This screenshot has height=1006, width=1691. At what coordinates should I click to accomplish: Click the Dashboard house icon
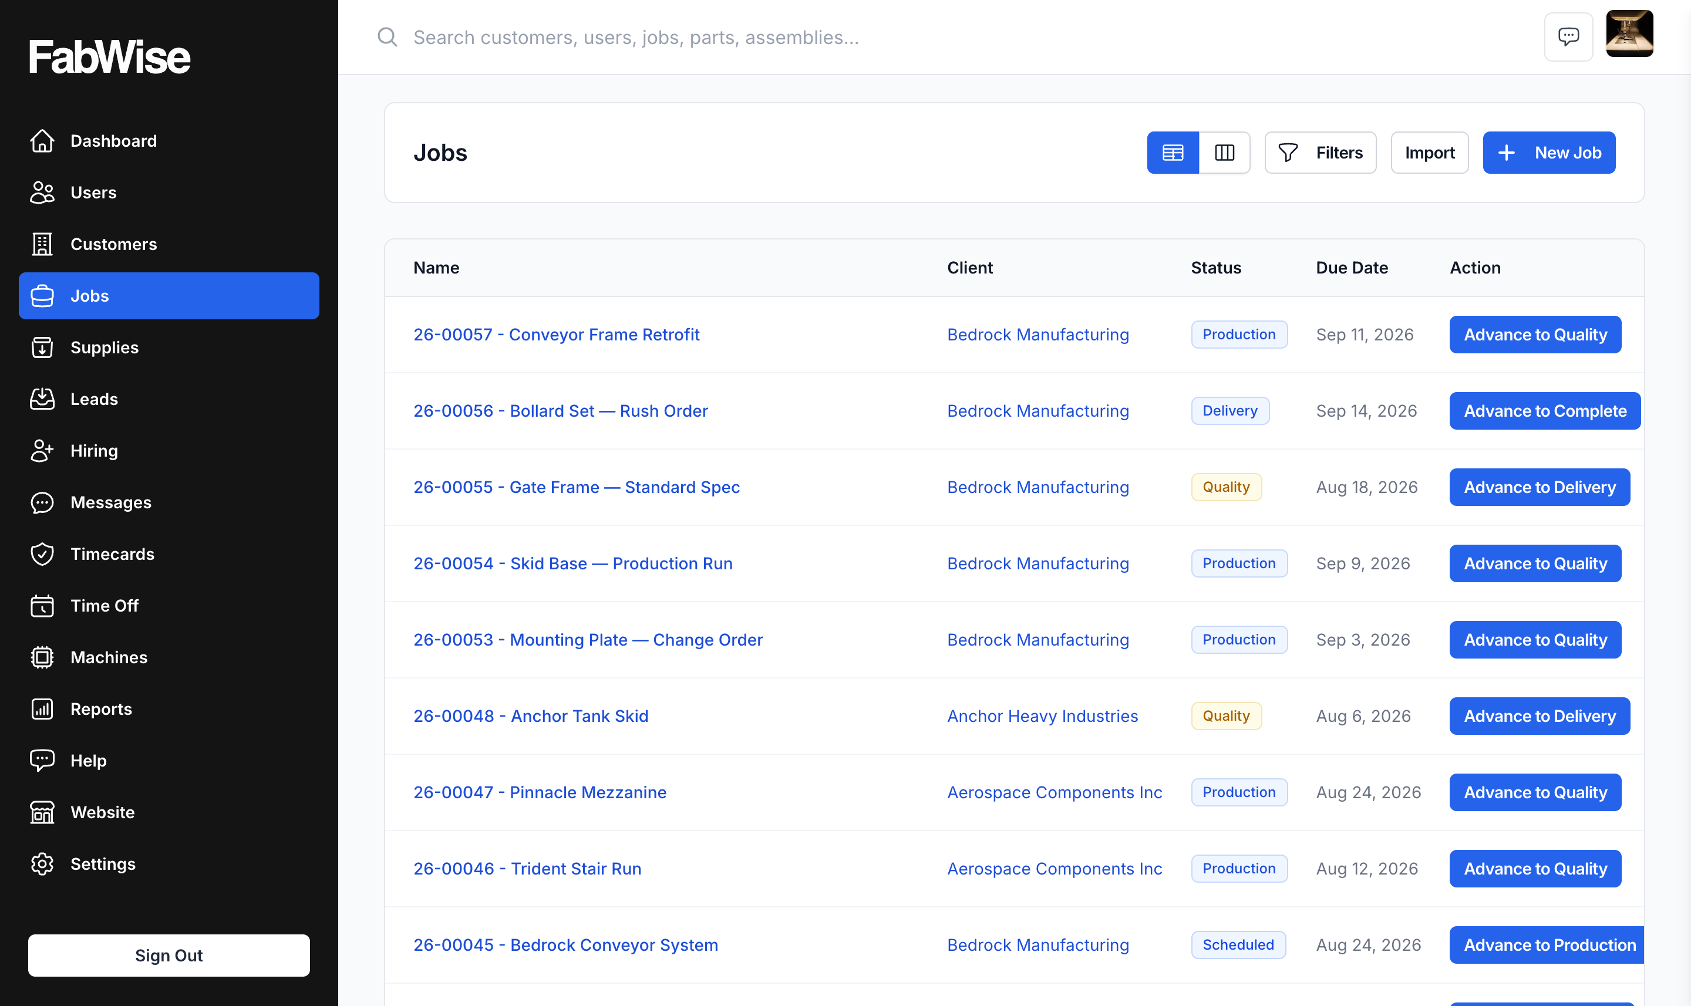pos(42,141)
